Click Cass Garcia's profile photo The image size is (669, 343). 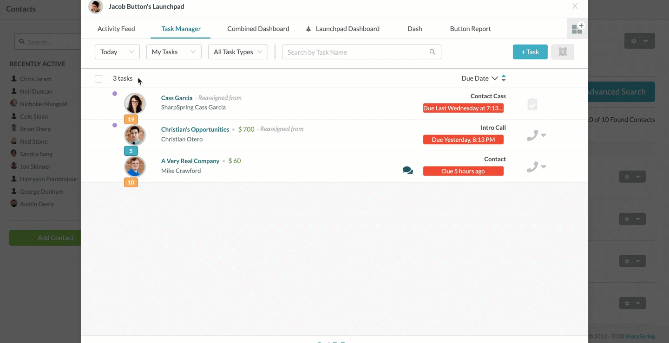[x=135, y=103]
